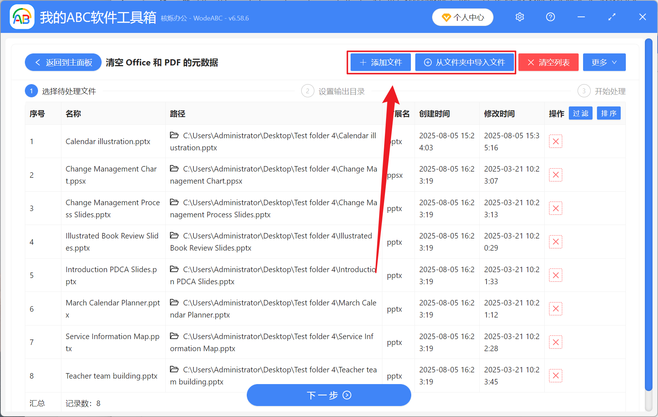Delete March Calendar Planner.pptx via its red X

555,308
